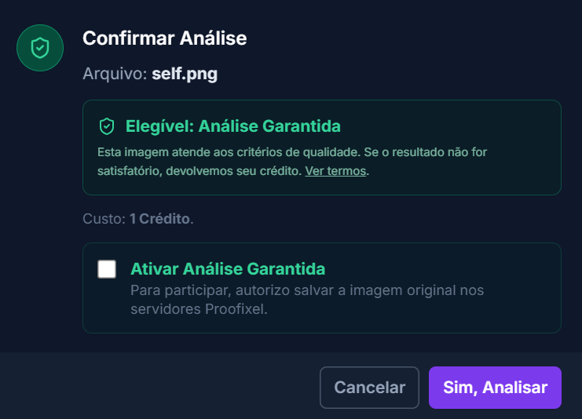The width and height of the screenshot is (582, 419).
Task: Click the empty footer area left of Cancelar
Action: [157, 388]
